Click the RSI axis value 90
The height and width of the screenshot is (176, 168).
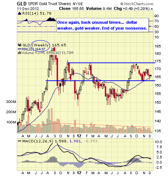tap(157, 16)
